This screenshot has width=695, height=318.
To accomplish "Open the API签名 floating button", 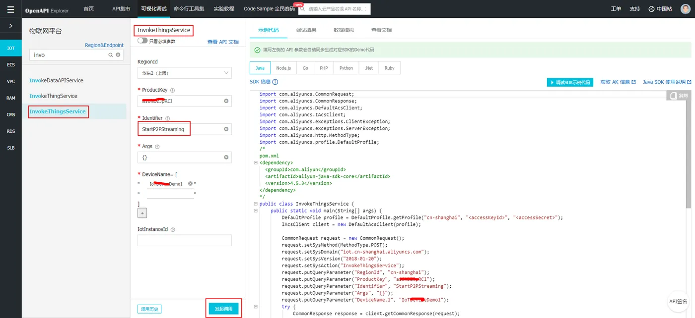I will [678, 301].
